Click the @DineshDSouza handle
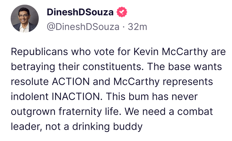Screen dimensions: 232x141 [x=84, y=27]
